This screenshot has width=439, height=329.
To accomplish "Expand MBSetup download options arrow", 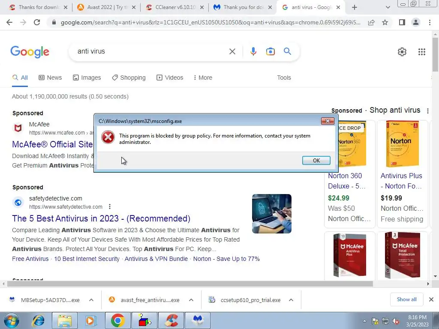I will pyautogui.click(x=91, y=300).
